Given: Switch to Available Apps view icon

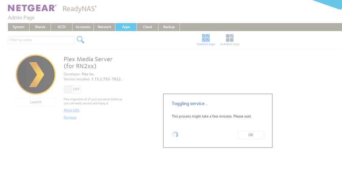Looking at the screenshot, I should (230, 38).
